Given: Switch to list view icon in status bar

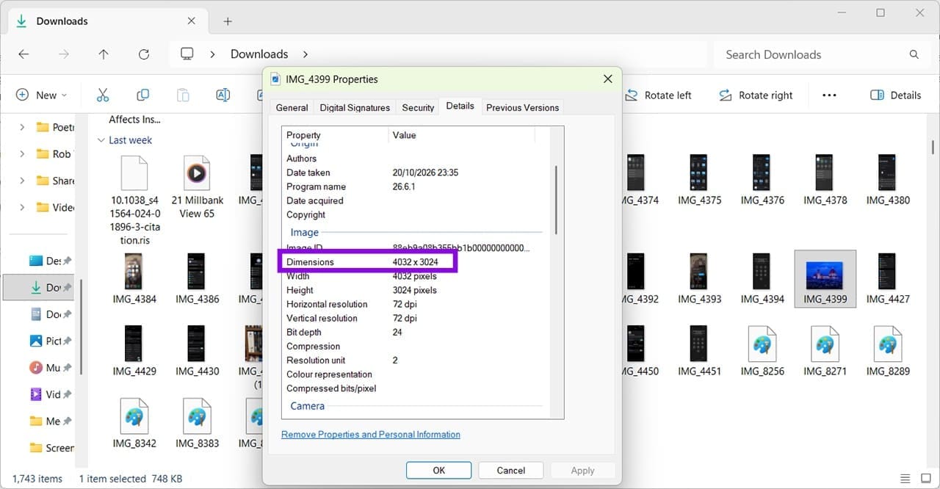Looking at the screenshot, I should pos(905,479).
